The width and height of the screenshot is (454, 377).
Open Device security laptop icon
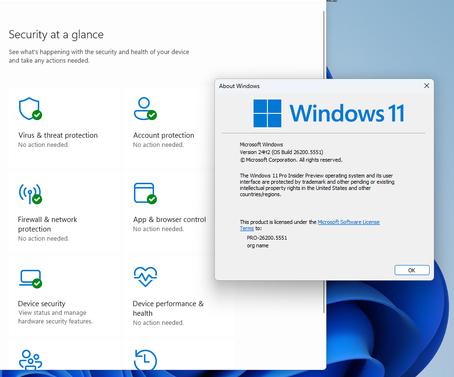[x=31, y=279]
